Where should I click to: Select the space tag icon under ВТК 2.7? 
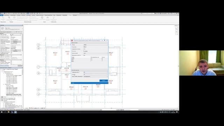coord(111,55)
